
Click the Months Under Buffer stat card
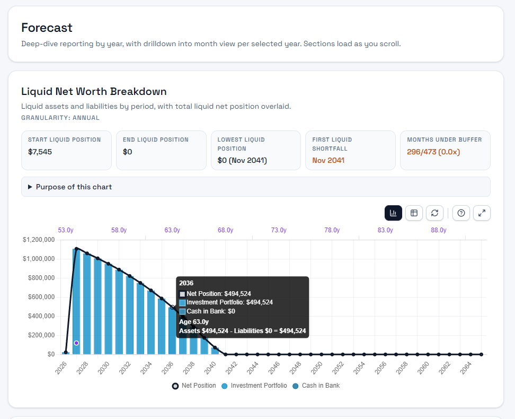pos(445,150)
